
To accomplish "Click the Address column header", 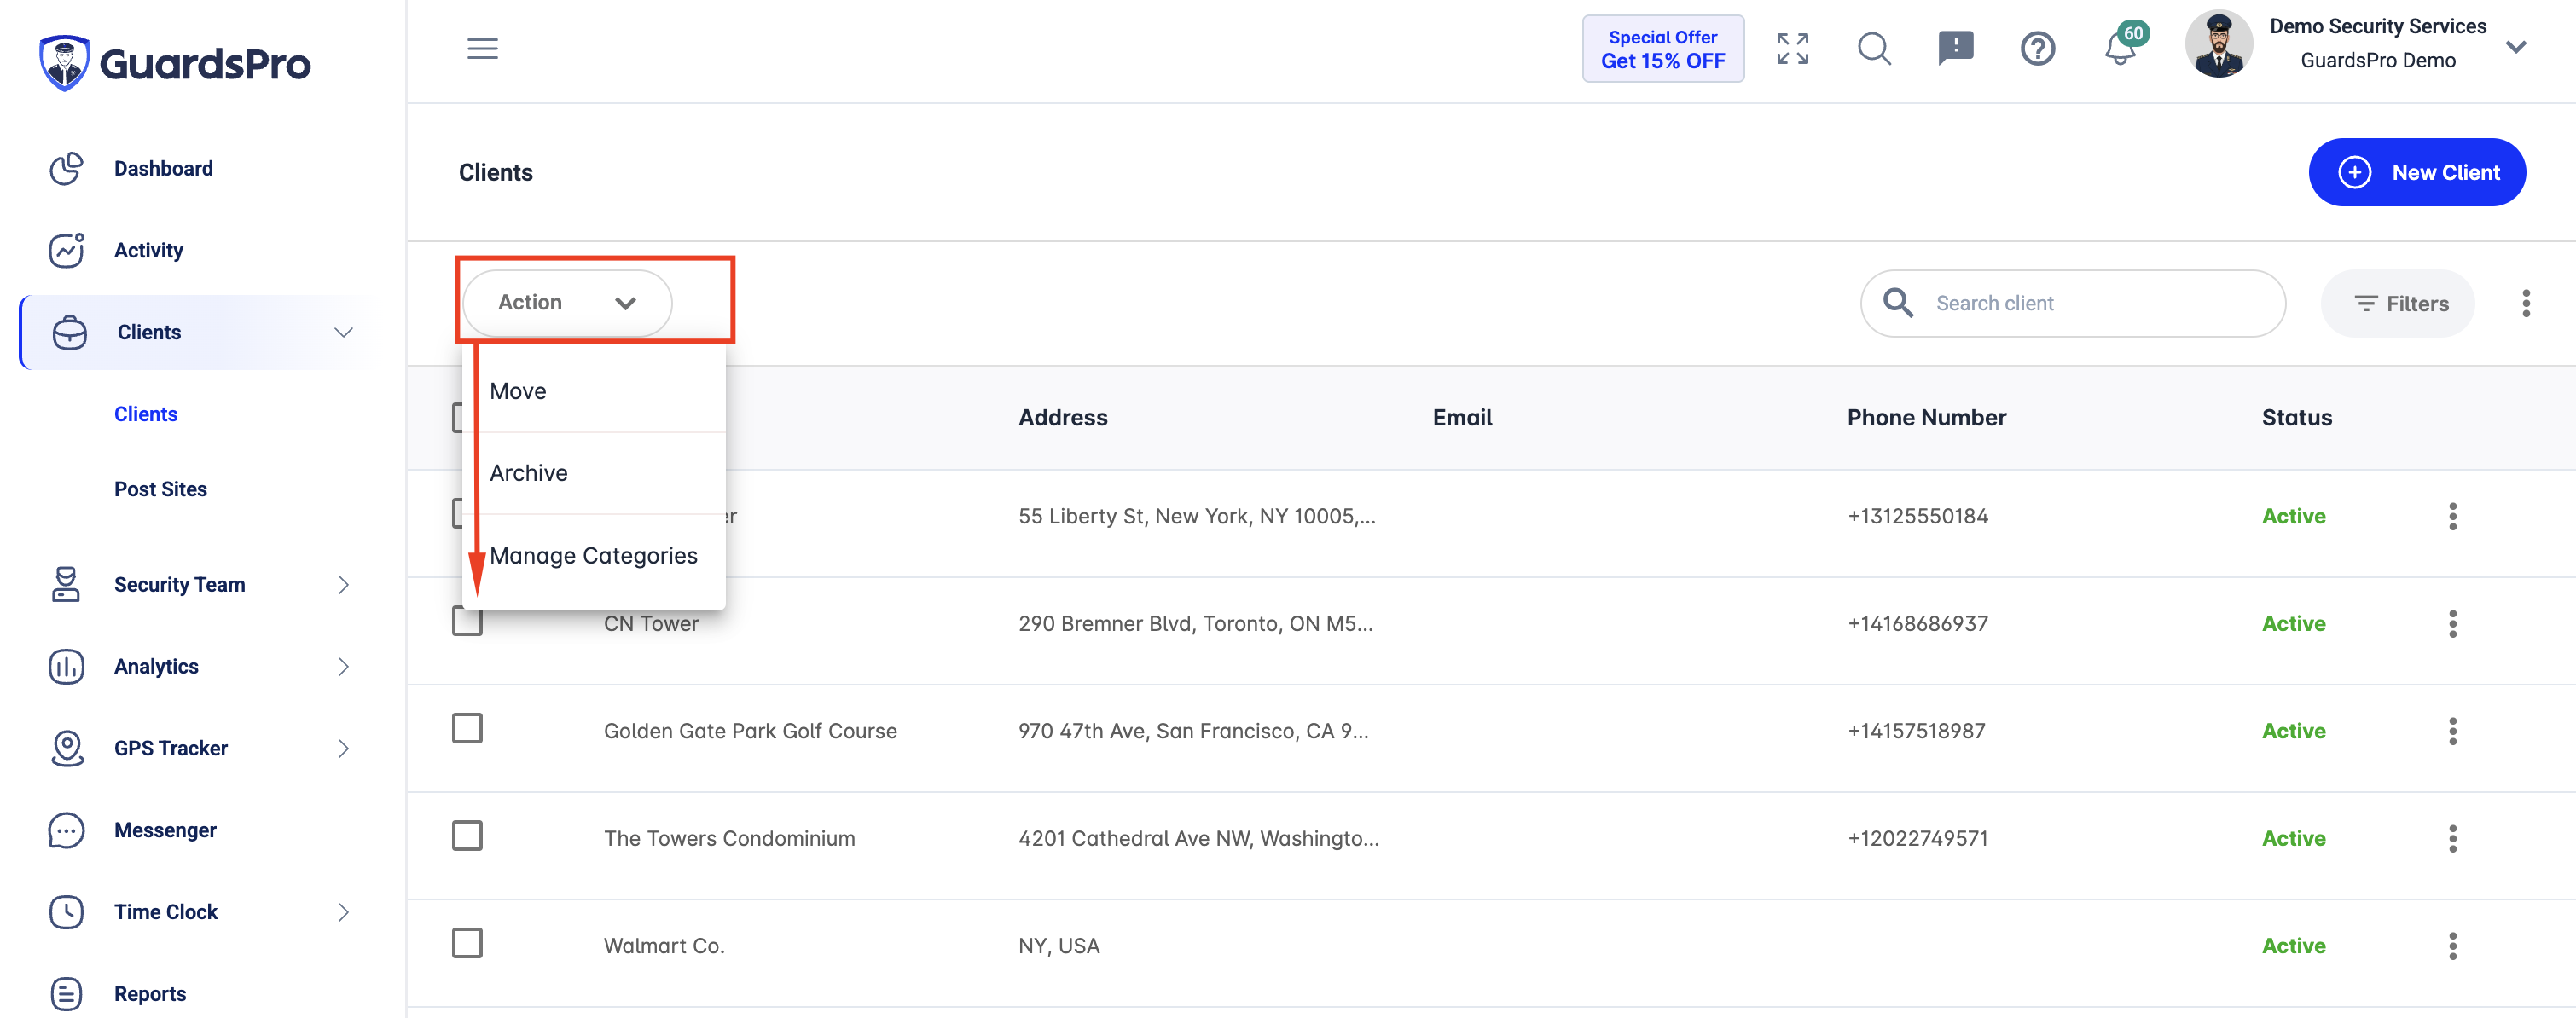I will pos(1062,417).
